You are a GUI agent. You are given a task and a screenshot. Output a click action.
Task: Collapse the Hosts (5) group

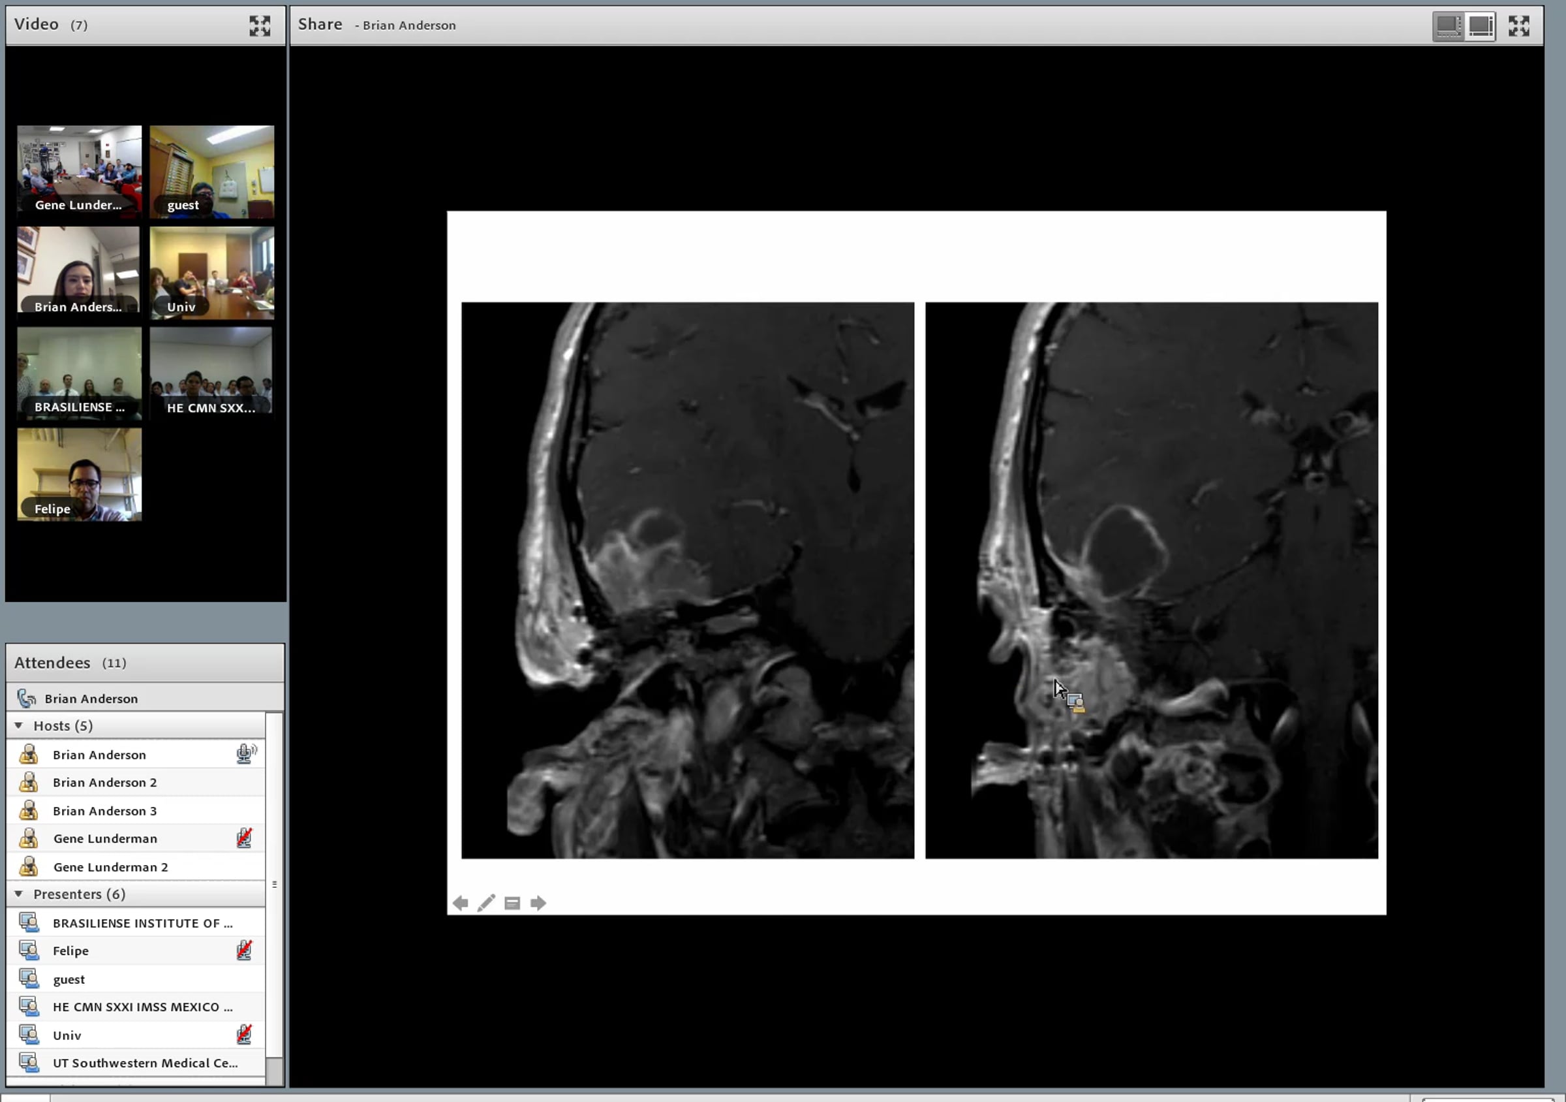18,725
